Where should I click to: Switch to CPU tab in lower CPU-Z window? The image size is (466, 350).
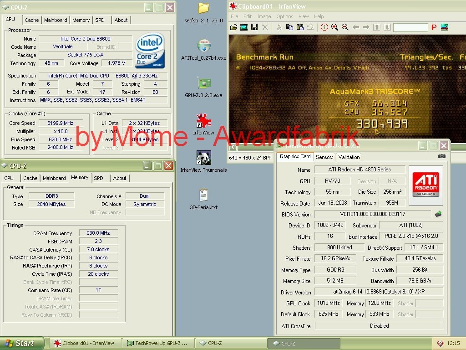tap(9, 178)
